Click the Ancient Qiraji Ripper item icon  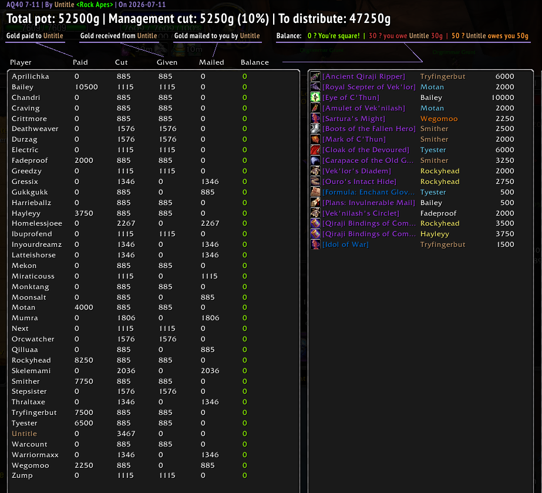(315, 76)
